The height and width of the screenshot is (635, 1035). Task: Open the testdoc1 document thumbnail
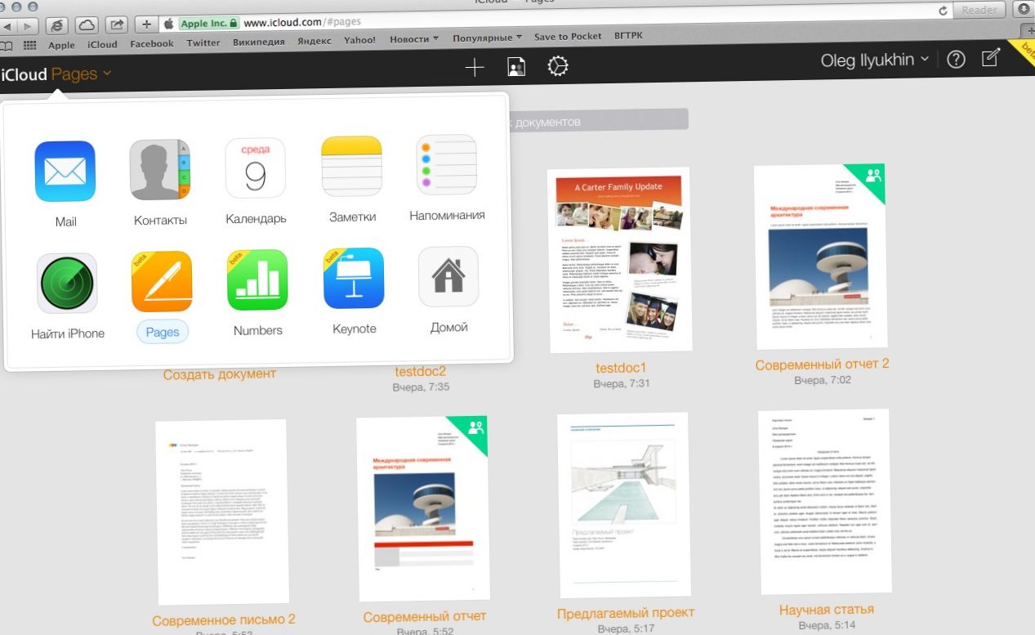click(621, 259)
